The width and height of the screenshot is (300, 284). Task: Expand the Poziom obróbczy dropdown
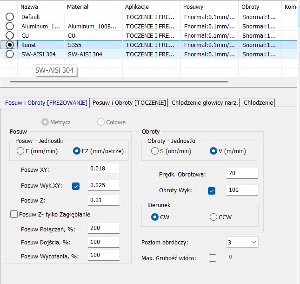253,243
